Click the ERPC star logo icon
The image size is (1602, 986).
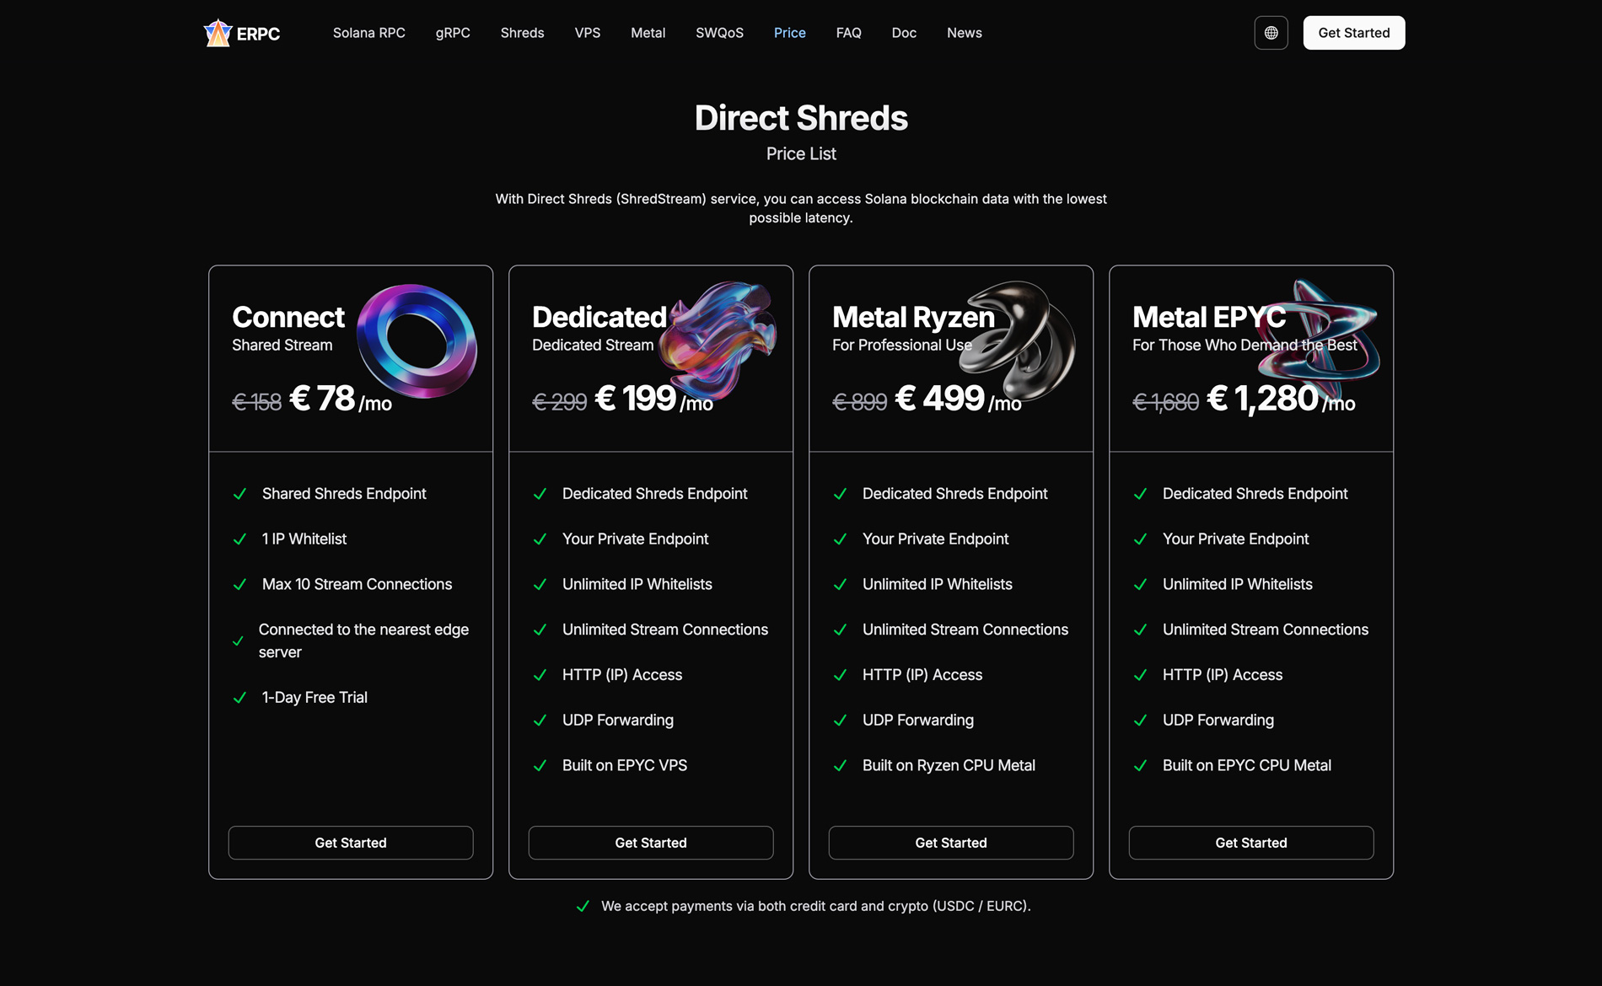coord(218,33)
